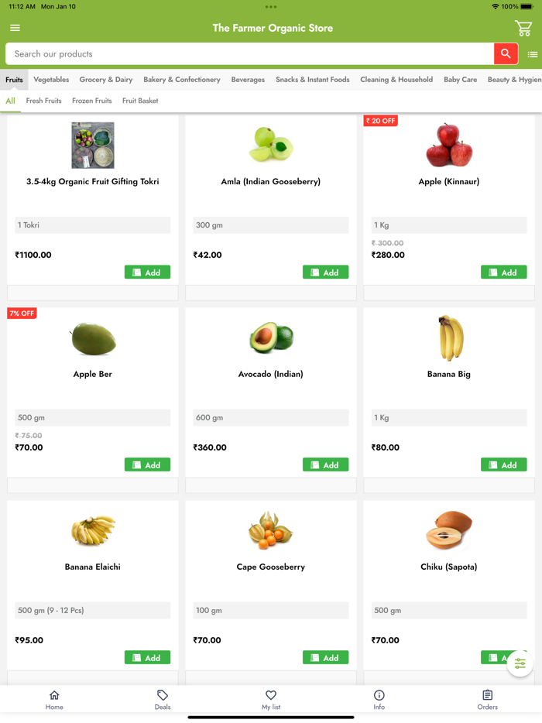Tap the search products input field
This screenshot has width=542, height=723.
tap(232, 54)
